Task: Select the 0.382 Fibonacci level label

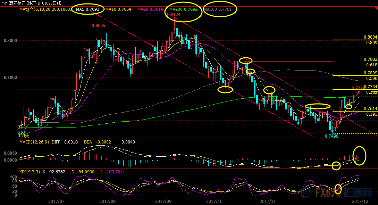Action: 371,92
